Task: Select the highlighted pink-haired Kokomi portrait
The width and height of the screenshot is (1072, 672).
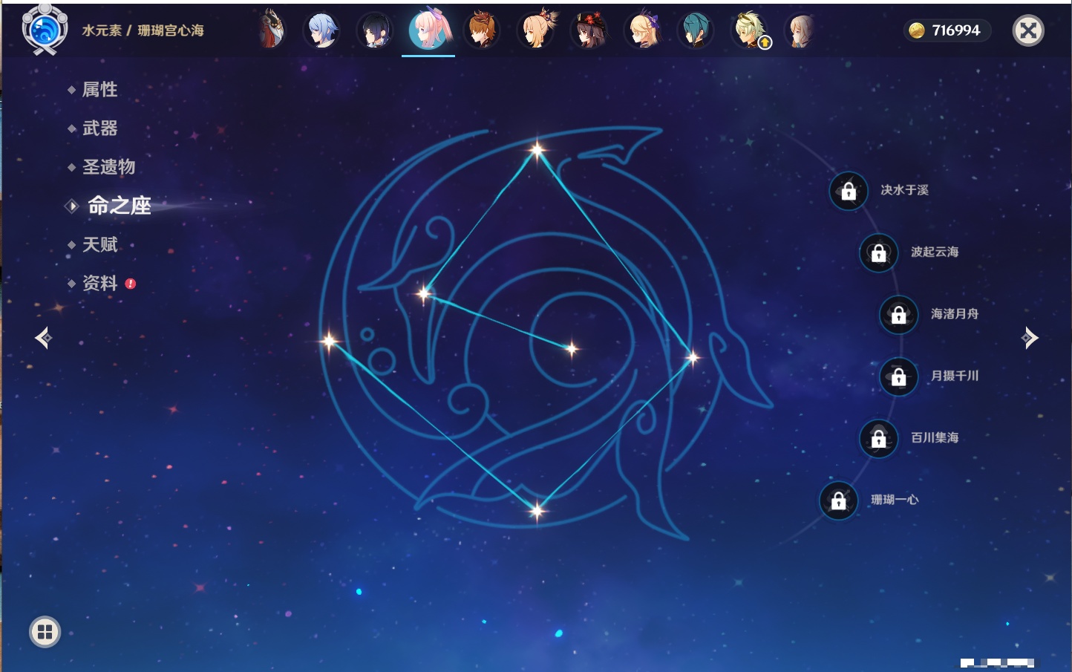Action: (430, 30)
